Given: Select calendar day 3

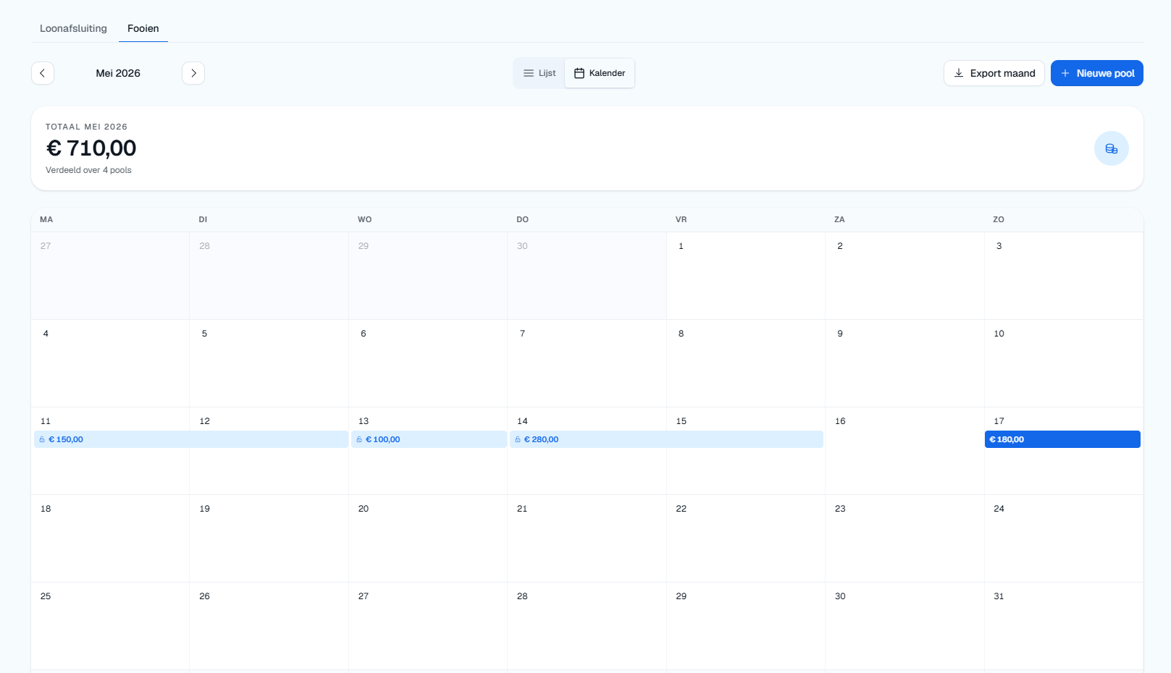Looking at the screenshot, I should point(1064,276).
